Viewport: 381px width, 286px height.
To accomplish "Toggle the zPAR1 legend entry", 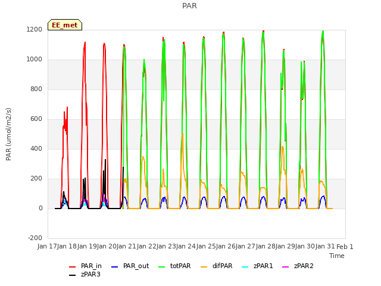I will (257, 266).
